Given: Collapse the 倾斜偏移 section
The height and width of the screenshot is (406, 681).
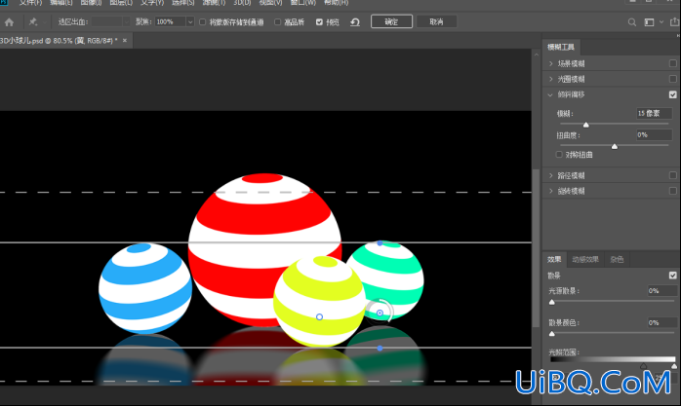Looking at the screenshot, I should tap(550, 94).
